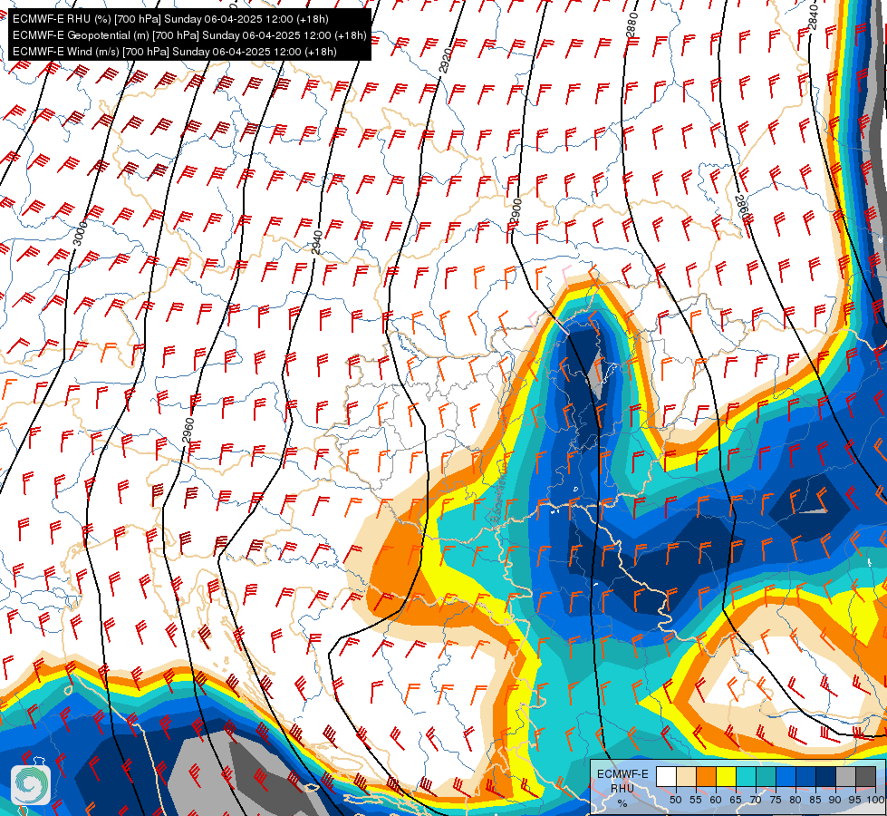
Task: Click the legend tick label 50
Action: 675,800
